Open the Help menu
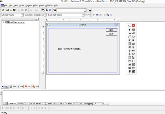This screenshot has height=114, width=165. click(56, 6)
